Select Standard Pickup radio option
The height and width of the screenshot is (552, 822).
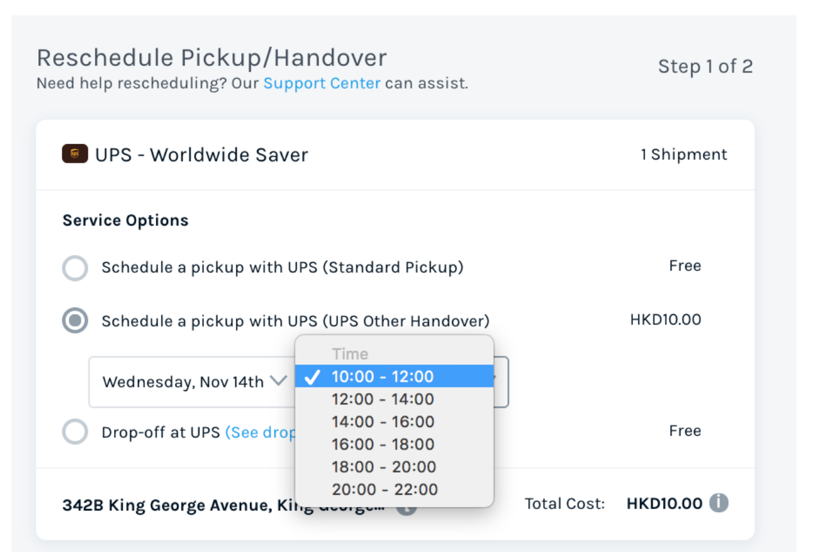click(75, 268)
